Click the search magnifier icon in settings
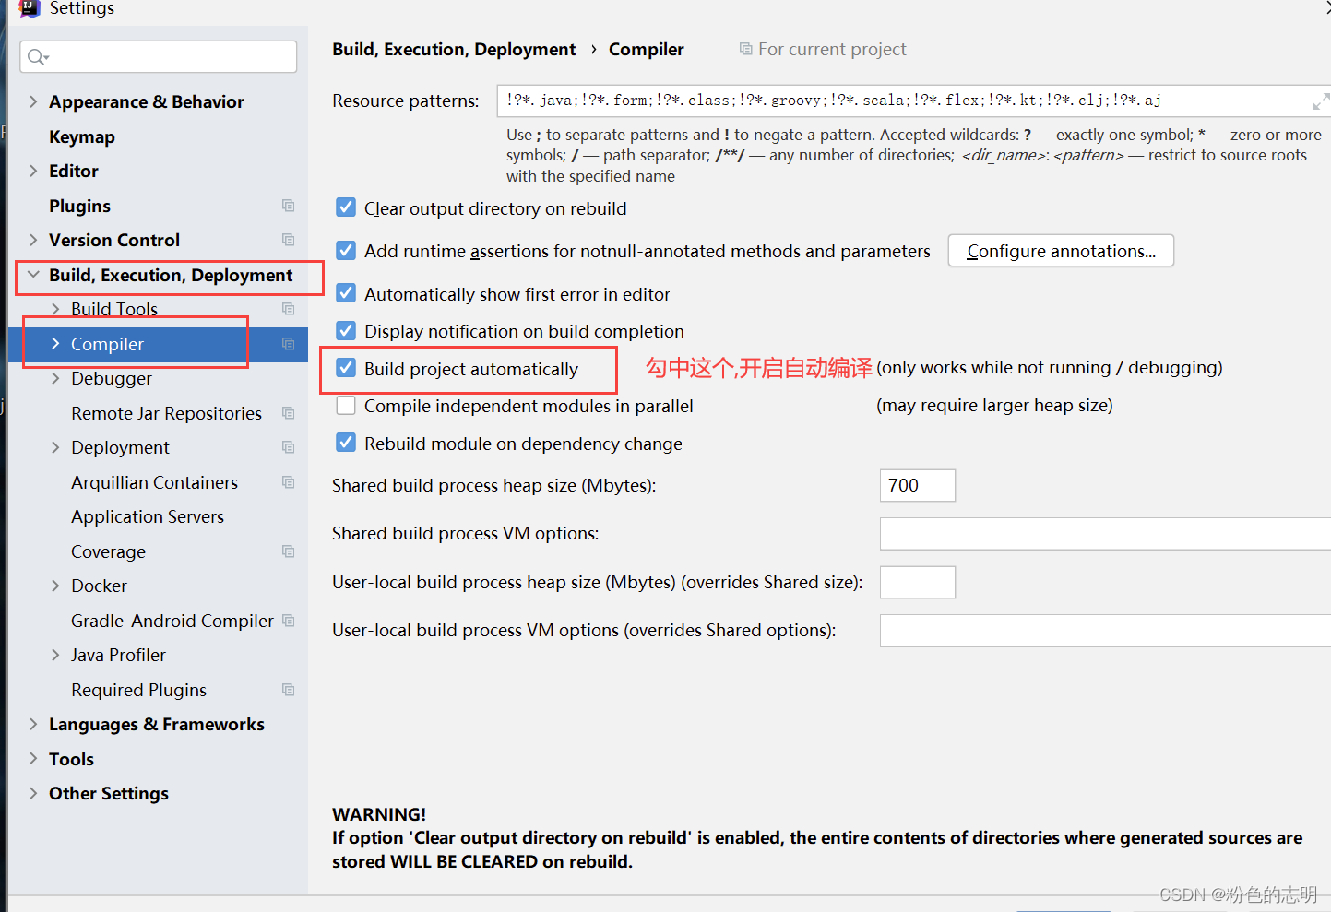 (x=37, y=57)
